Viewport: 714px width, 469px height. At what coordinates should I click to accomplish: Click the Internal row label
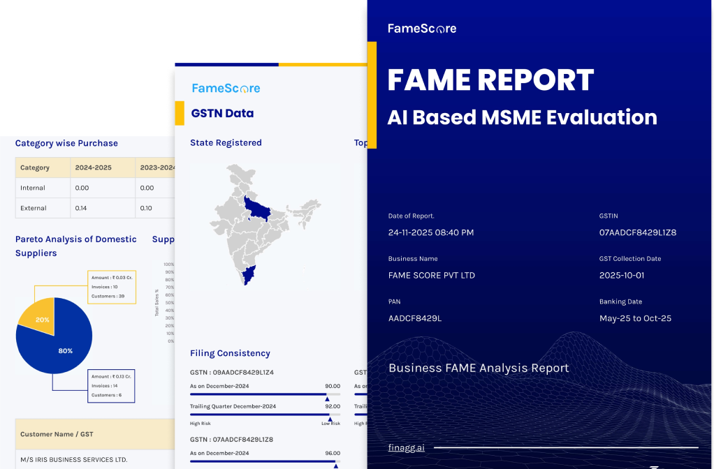[x=33, y=188]
